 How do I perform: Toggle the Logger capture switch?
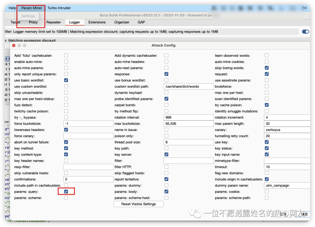(x=305, y=32)
